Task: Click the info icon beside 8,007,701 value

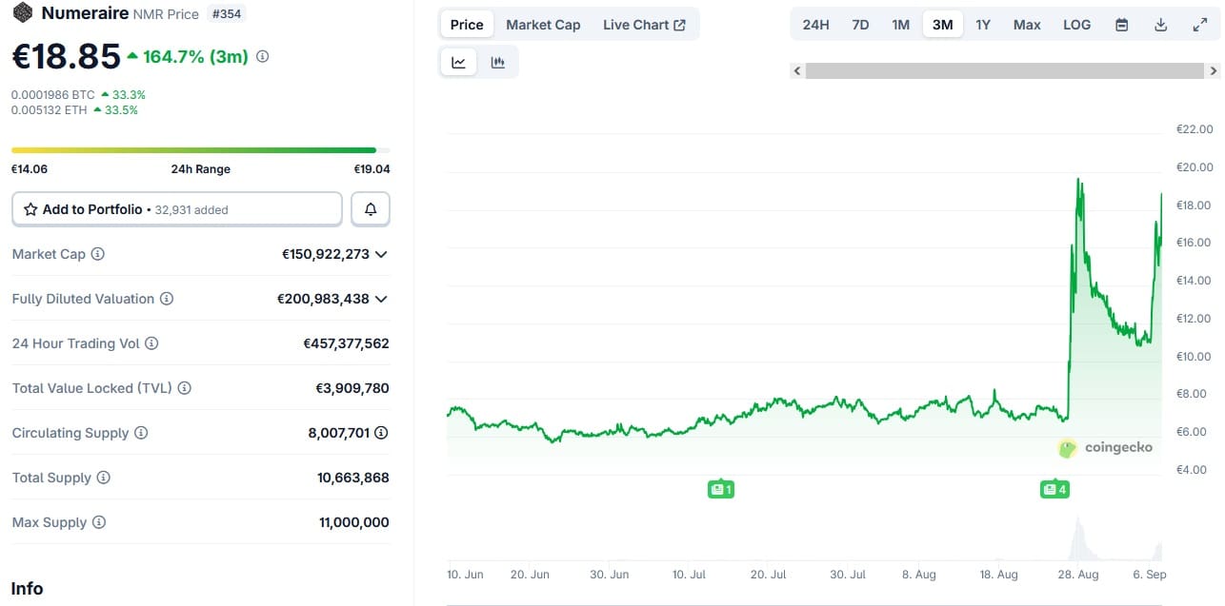Action: (x=381, y=433)
